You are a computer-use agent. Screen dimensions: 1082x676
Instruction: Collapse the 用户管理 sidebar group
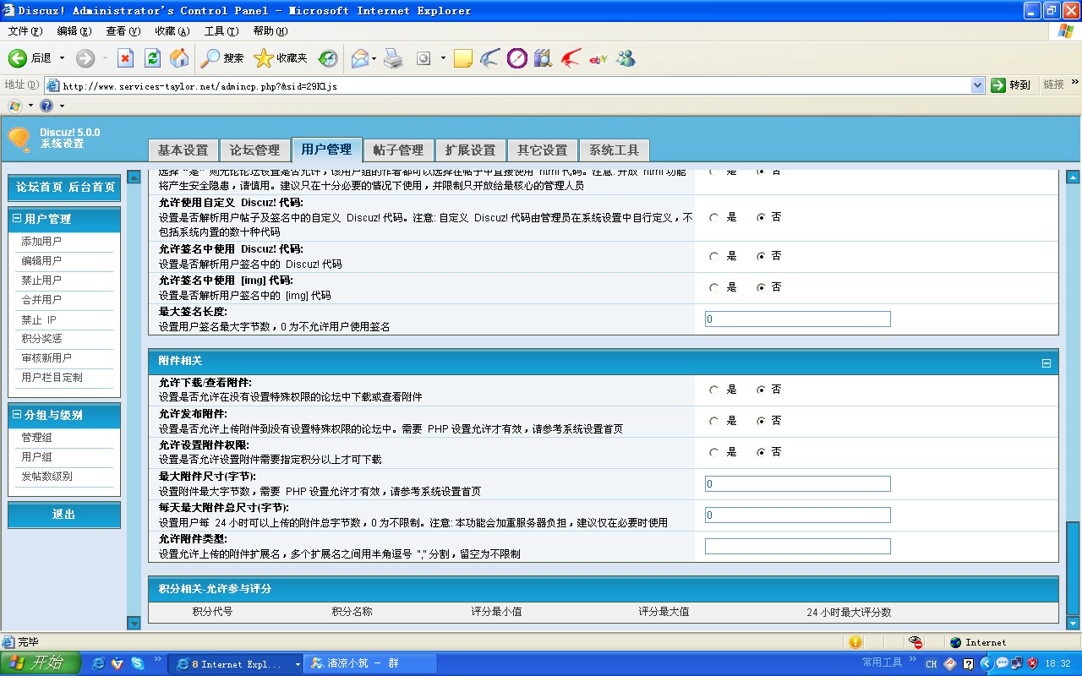coord(17,219)
